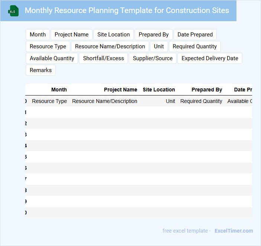This screenshot has height=246, width=261.
Task: Click the Unit tag button
Action: coord(159,46)
